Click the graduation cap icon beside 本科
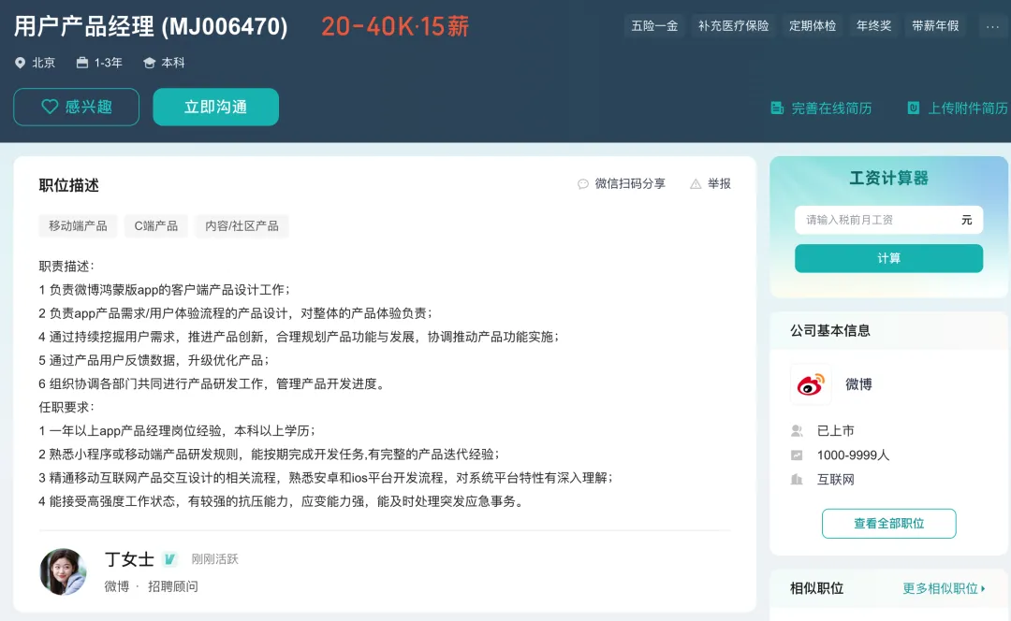This screenshot has height=621, width=1011. tap(150, 63)
